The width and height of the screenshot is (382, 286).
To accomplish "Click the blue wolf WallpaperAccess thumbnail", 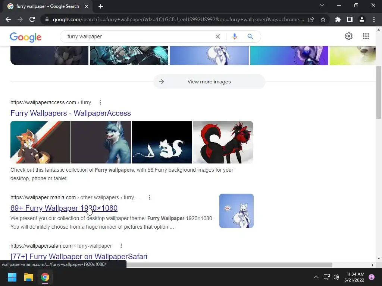I will tap(101, 142).
